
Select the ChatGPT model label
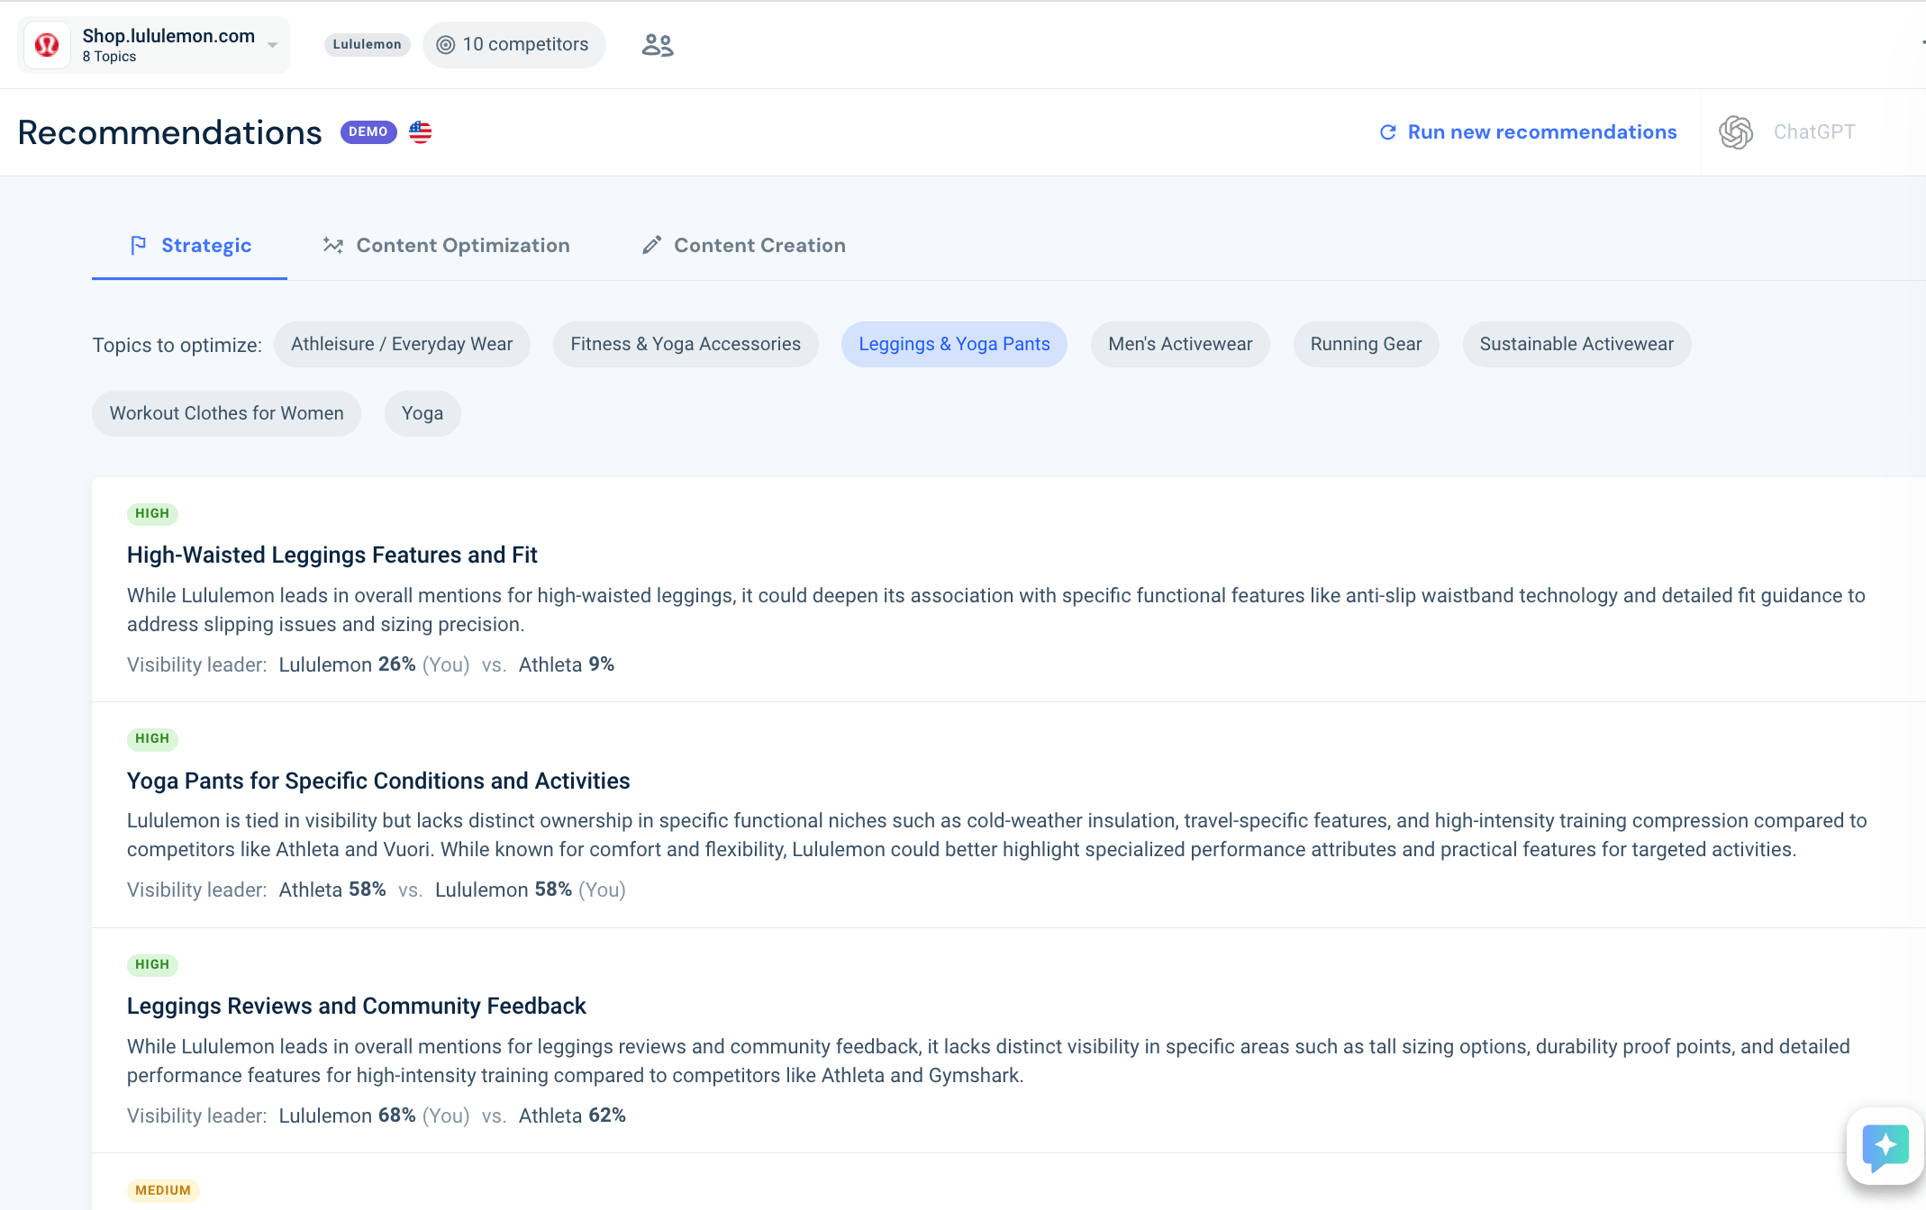[x=1814, y=132]
